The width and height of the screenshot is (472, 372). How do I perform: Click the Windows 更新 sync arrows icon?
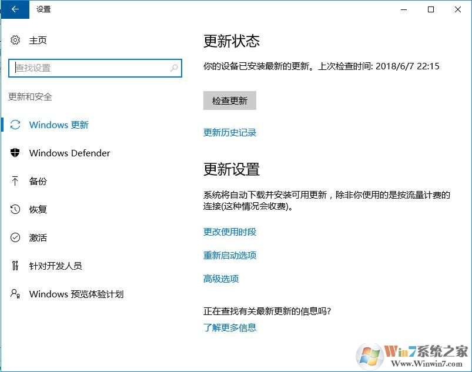[x=15, y=125]
